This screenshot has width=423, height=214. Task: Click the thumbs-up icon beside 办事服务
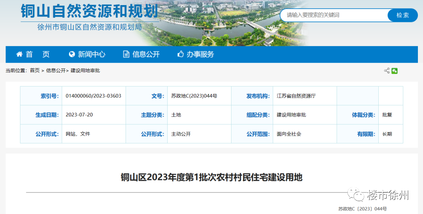[x=181, y=54]
